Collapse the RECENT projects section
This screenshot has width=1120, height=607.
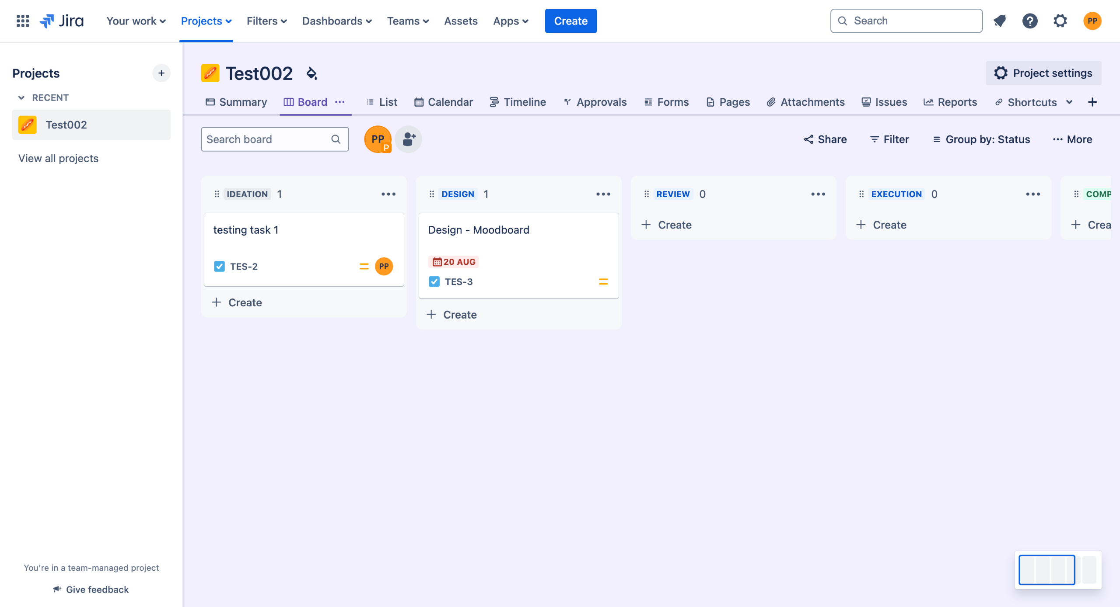tap(21, 97)
